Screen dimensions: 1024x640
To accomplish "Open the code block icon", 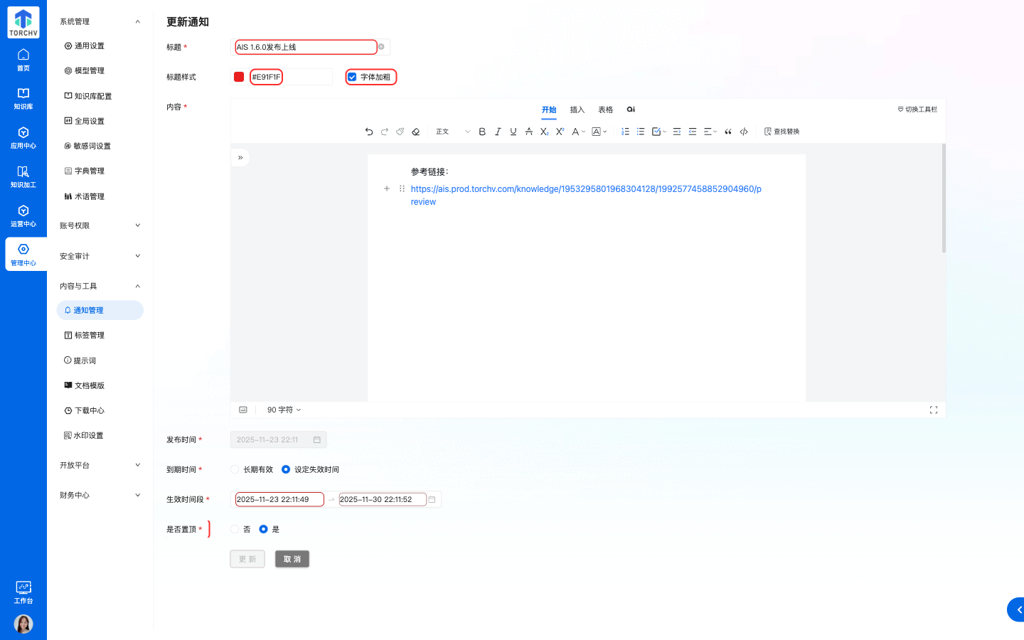I will pyautogui.click(x=744, y=132).
